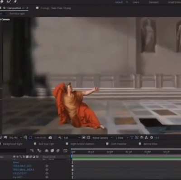Select the Default workspace

119,2
